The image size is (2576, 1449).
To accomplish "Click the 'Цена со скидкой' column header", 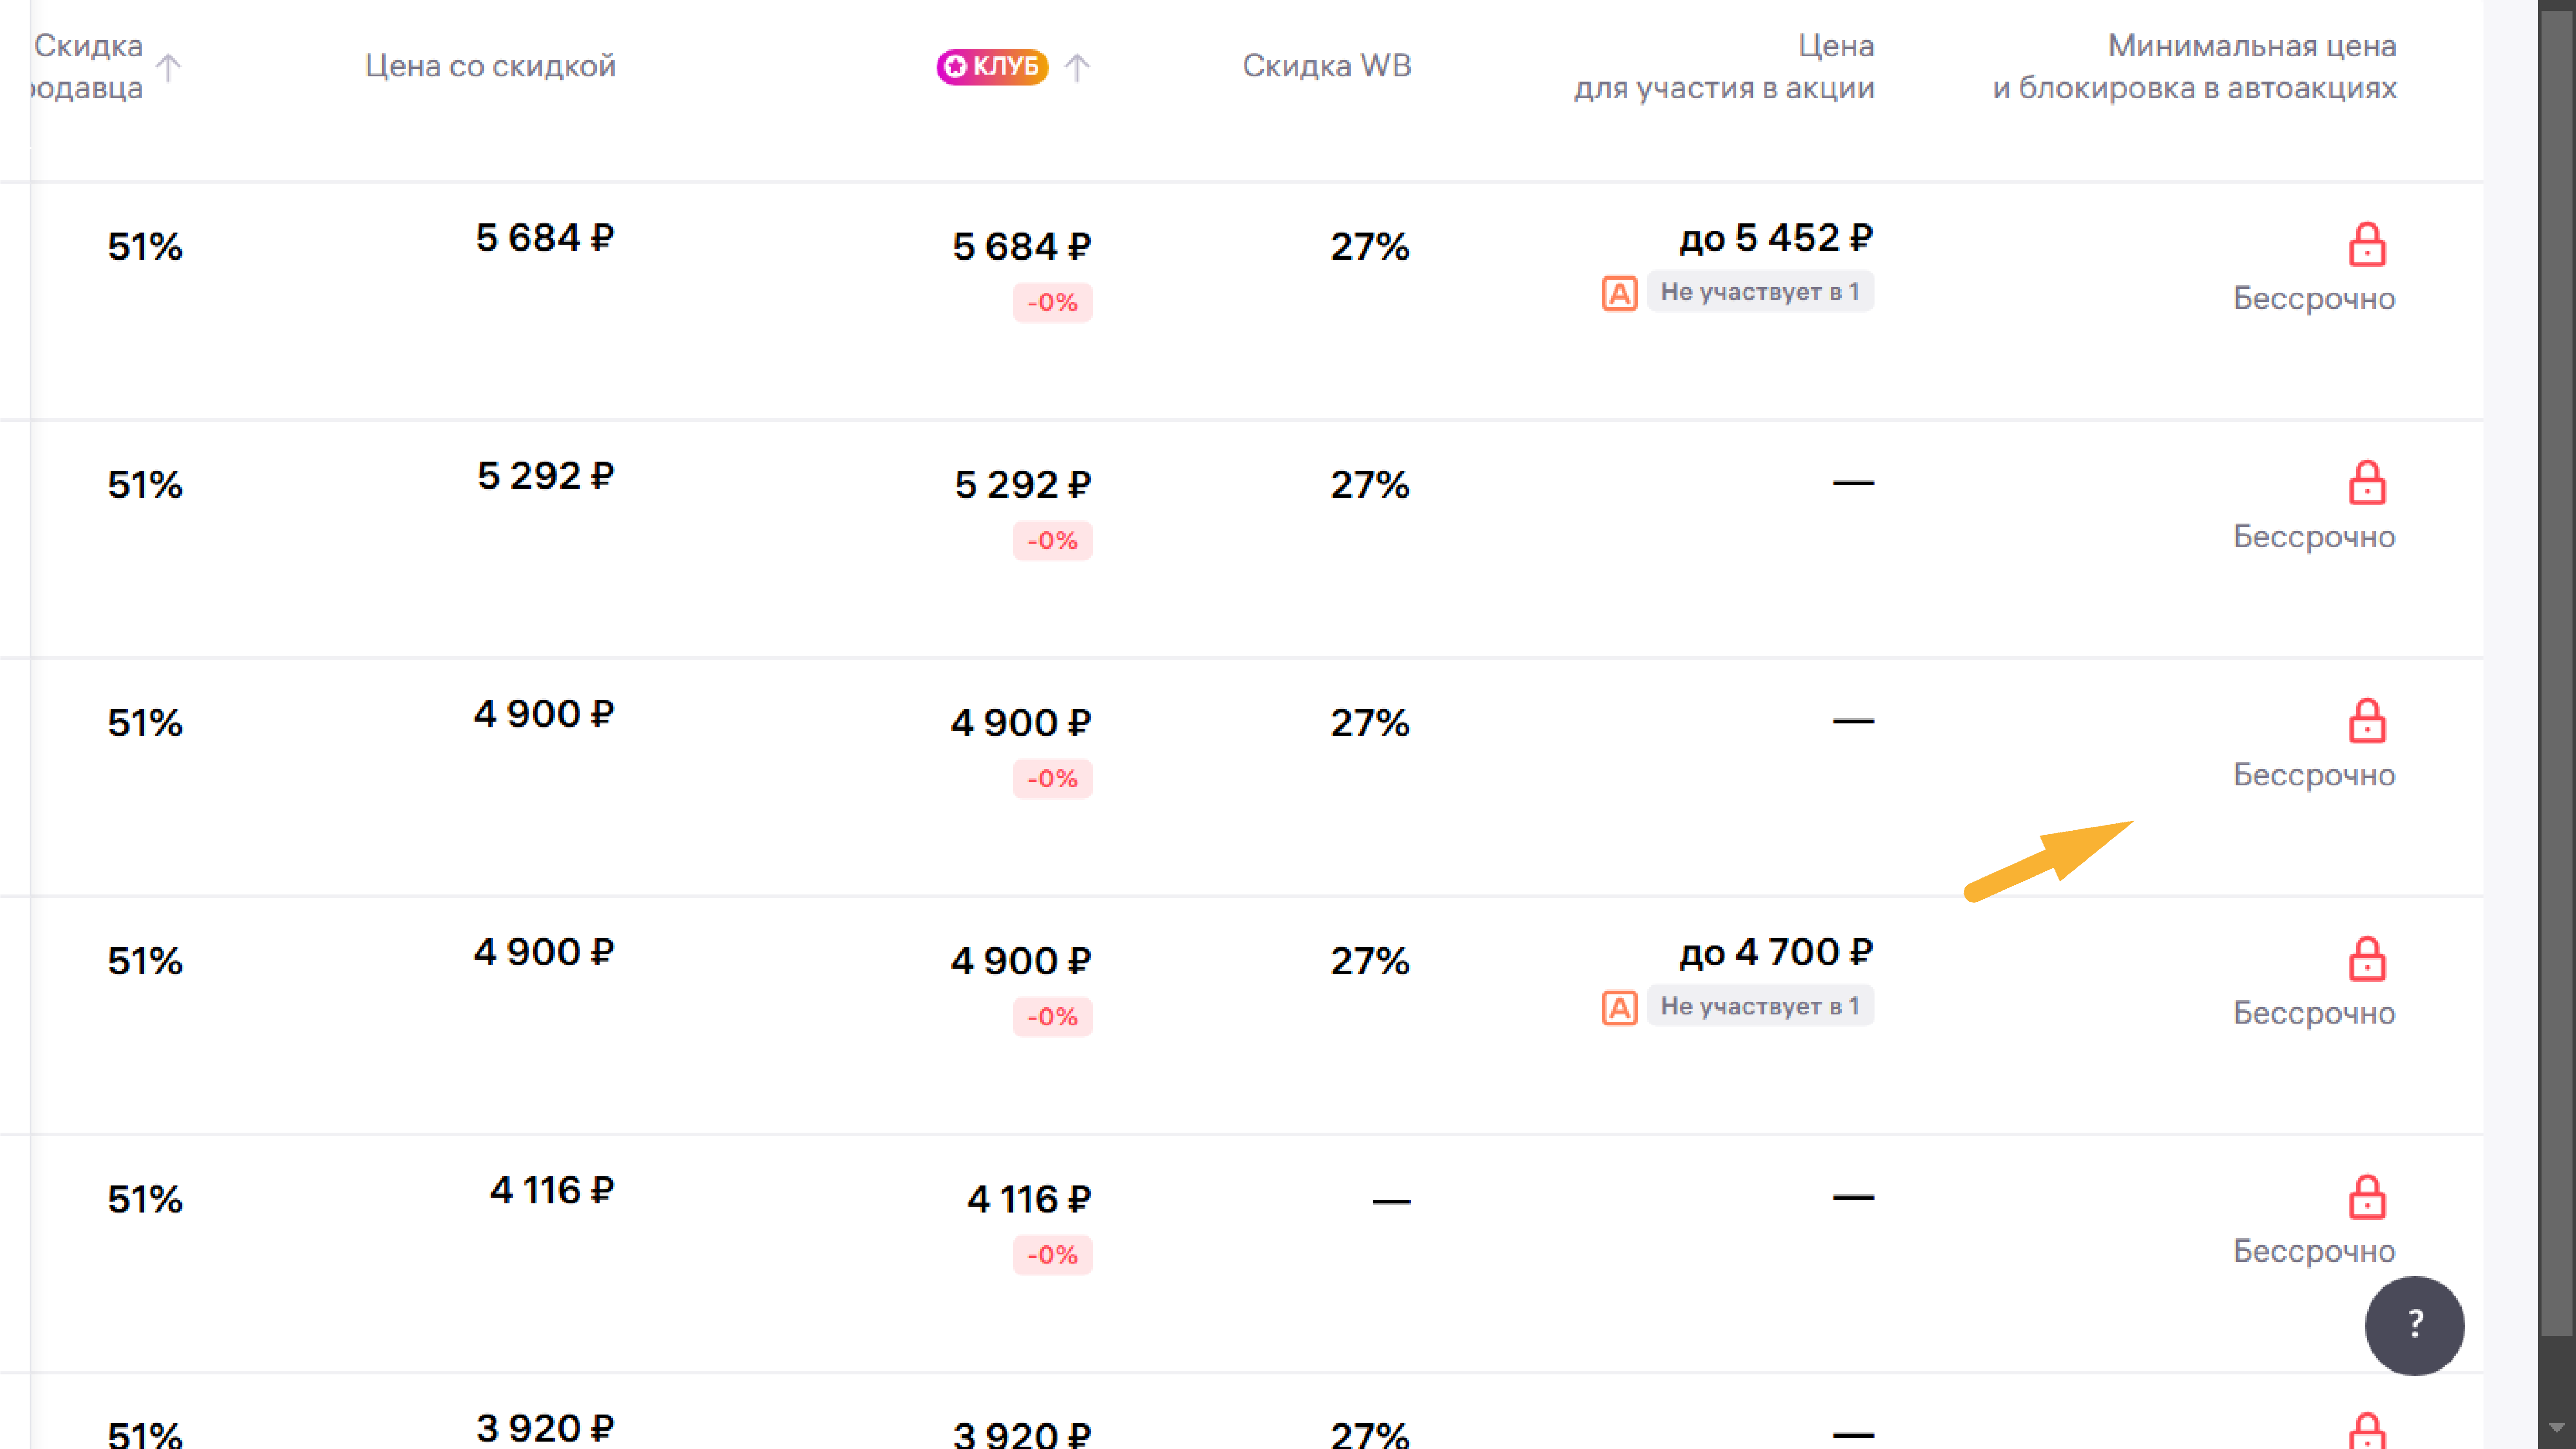I will pos(490,66).
